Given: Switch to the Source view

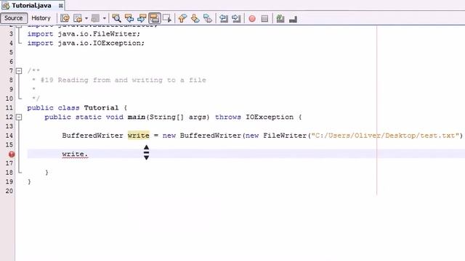Looking at the screenshot, I should pos(14,18).
